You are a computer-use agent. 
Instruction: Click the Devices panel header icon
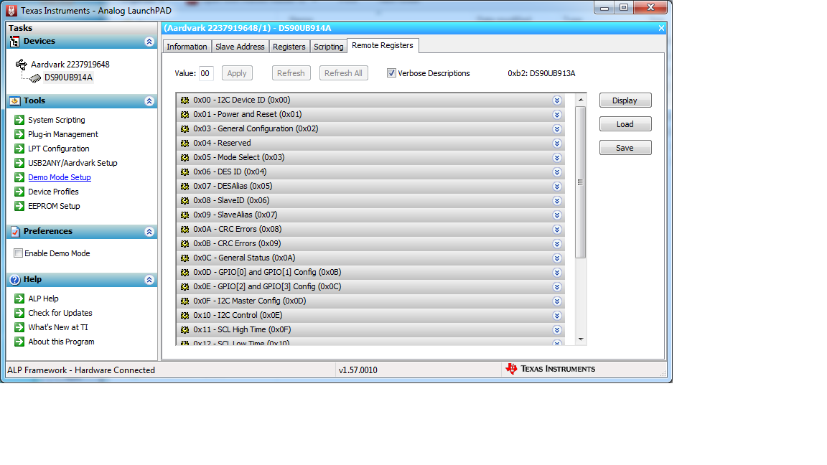pyautogui.click(x=15, y=42)
